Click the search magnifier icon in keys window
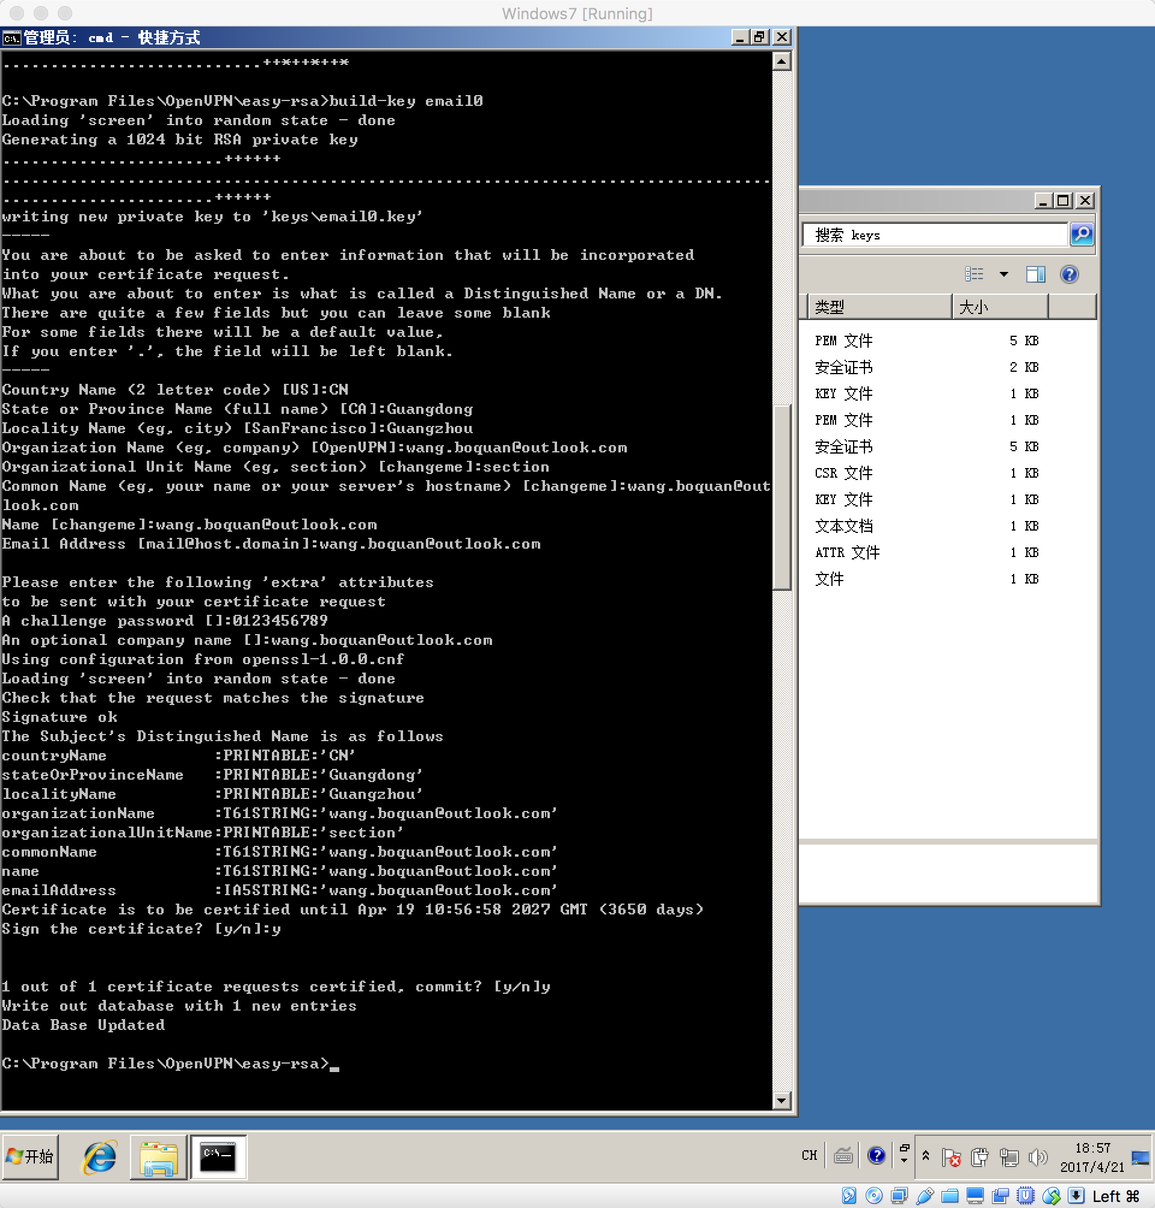The width and height of the screenshot is (1155, 1208). (1082, 234)
